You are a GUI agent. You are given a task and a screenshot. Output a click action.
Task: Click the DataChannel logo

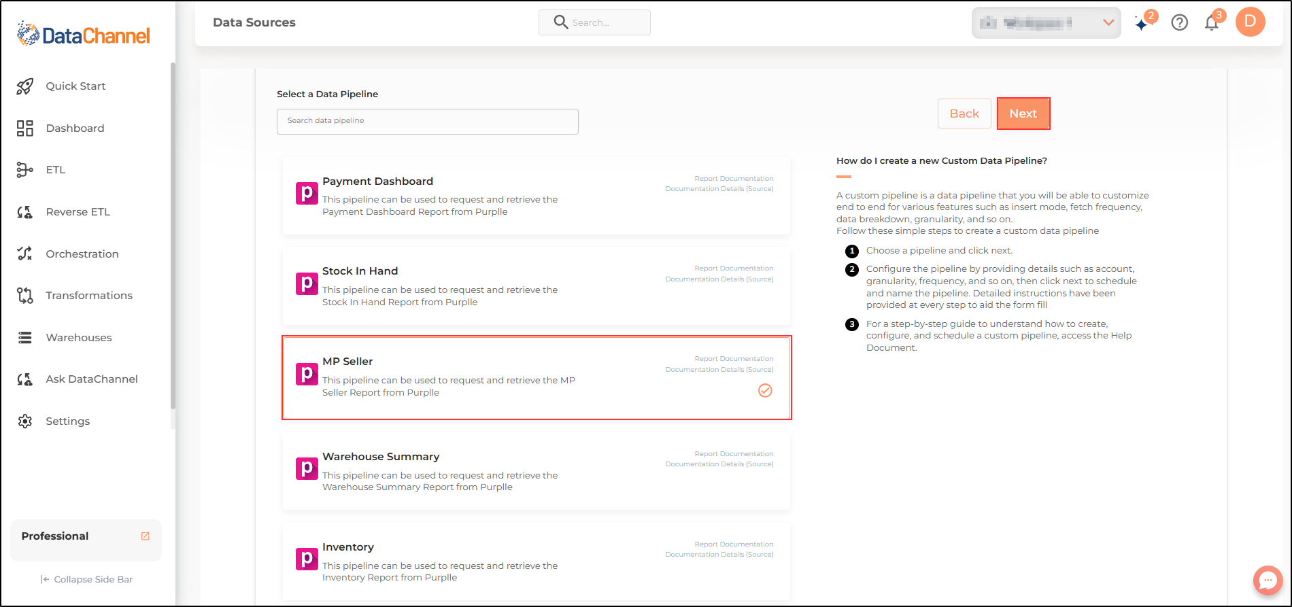[83, 34]
